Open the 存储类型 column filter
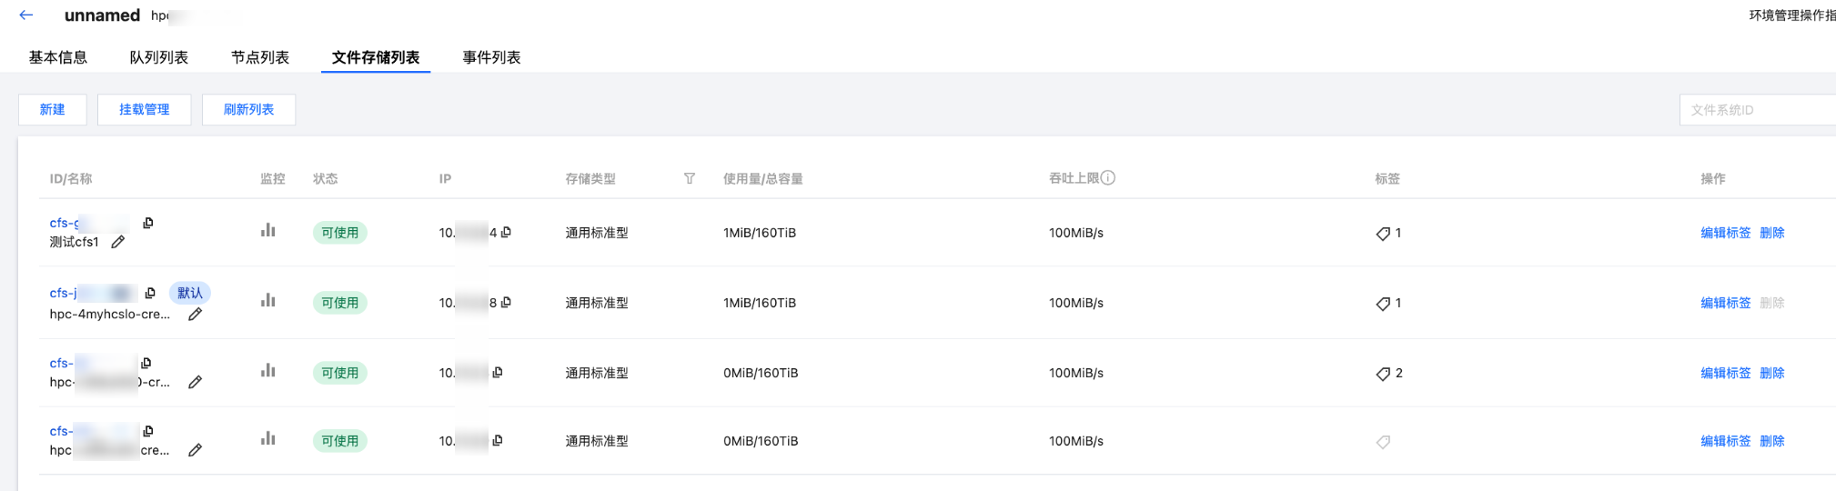This screenshot has height=491, width=1836. 690,178
